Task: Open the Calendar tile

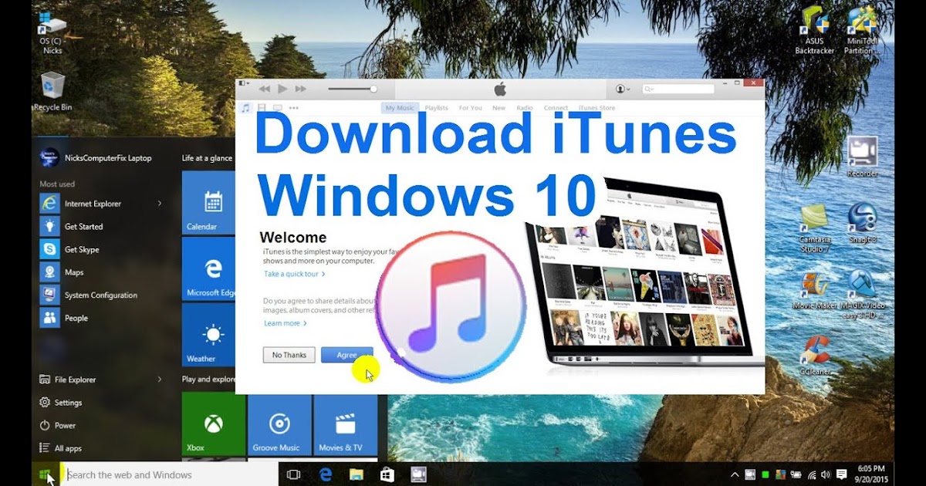Action: (208, 203)
